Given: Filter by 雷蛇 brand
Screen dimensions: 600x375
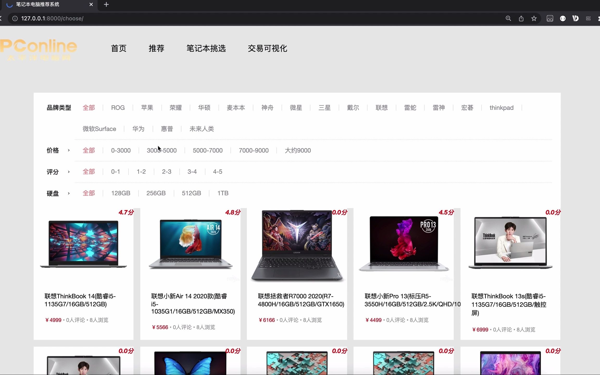Looking at the screenshot, I should click(410, 108).
